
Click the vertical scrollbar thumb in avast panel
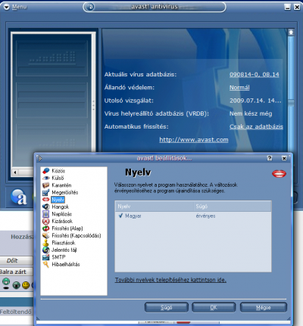coord(291,103)
